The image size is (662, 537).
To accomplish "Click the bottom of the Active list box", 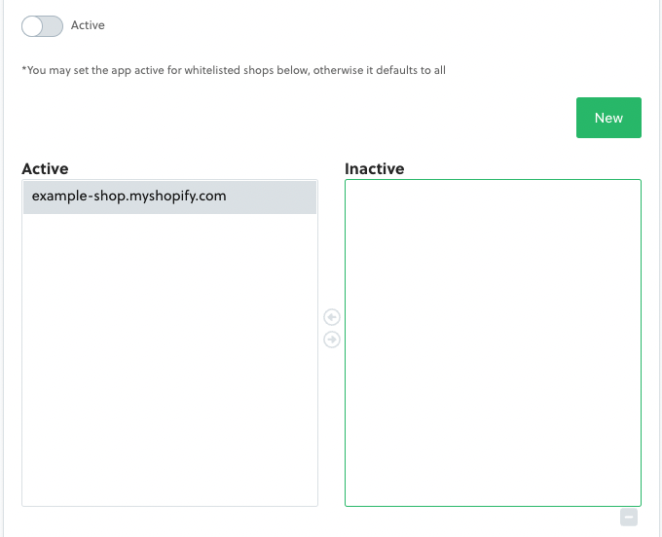I will tap(169, 491).
